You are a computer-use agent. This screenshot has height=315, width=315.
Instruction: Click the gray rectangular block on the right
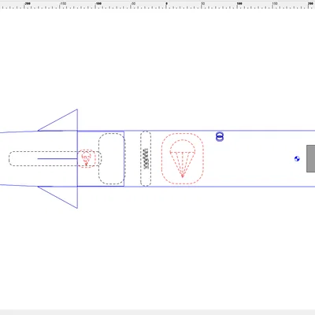coord(311,158)
